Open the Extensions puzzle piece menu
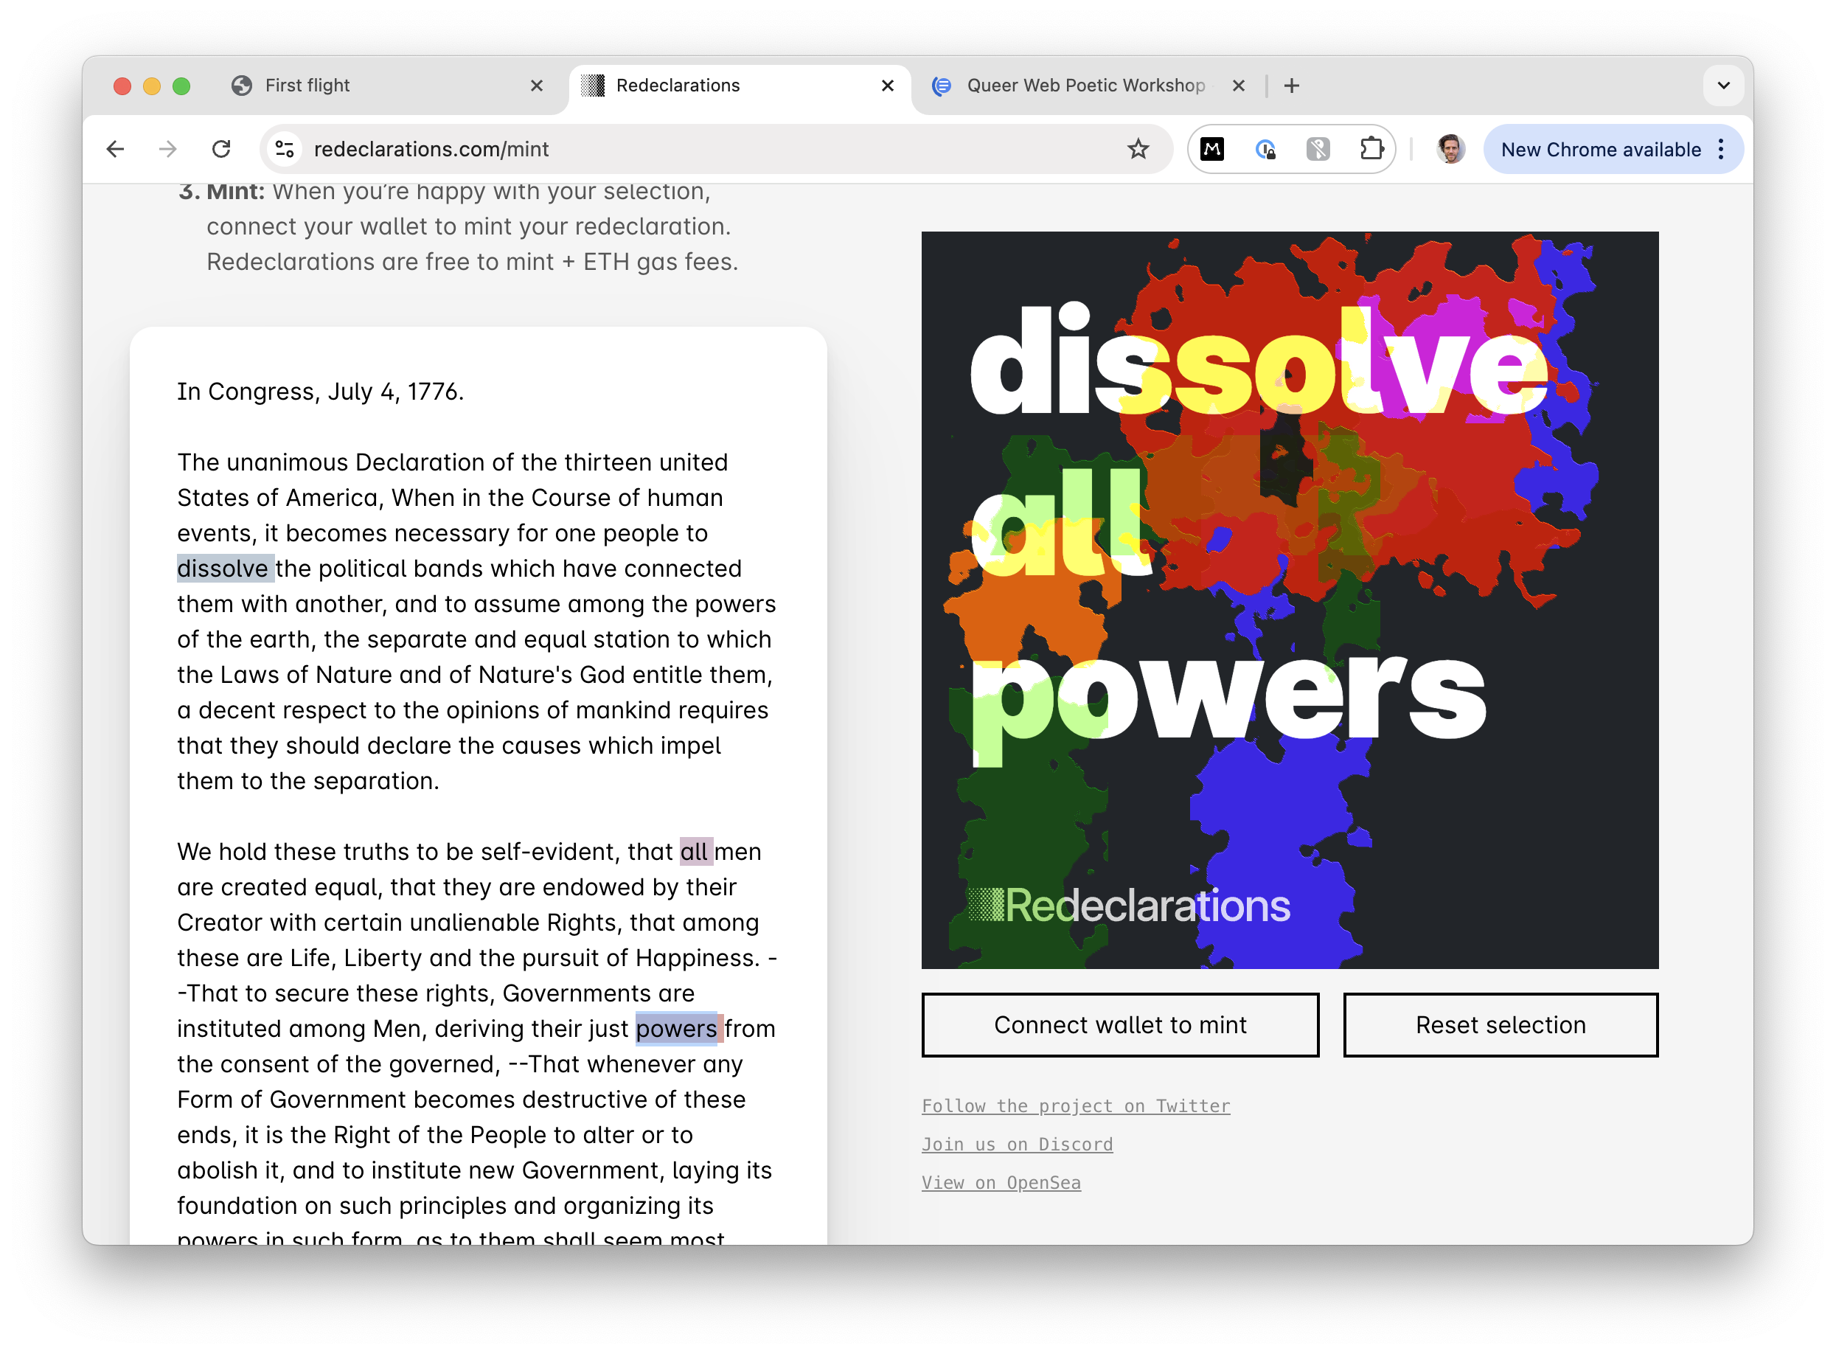 [x=1371, y=149]
